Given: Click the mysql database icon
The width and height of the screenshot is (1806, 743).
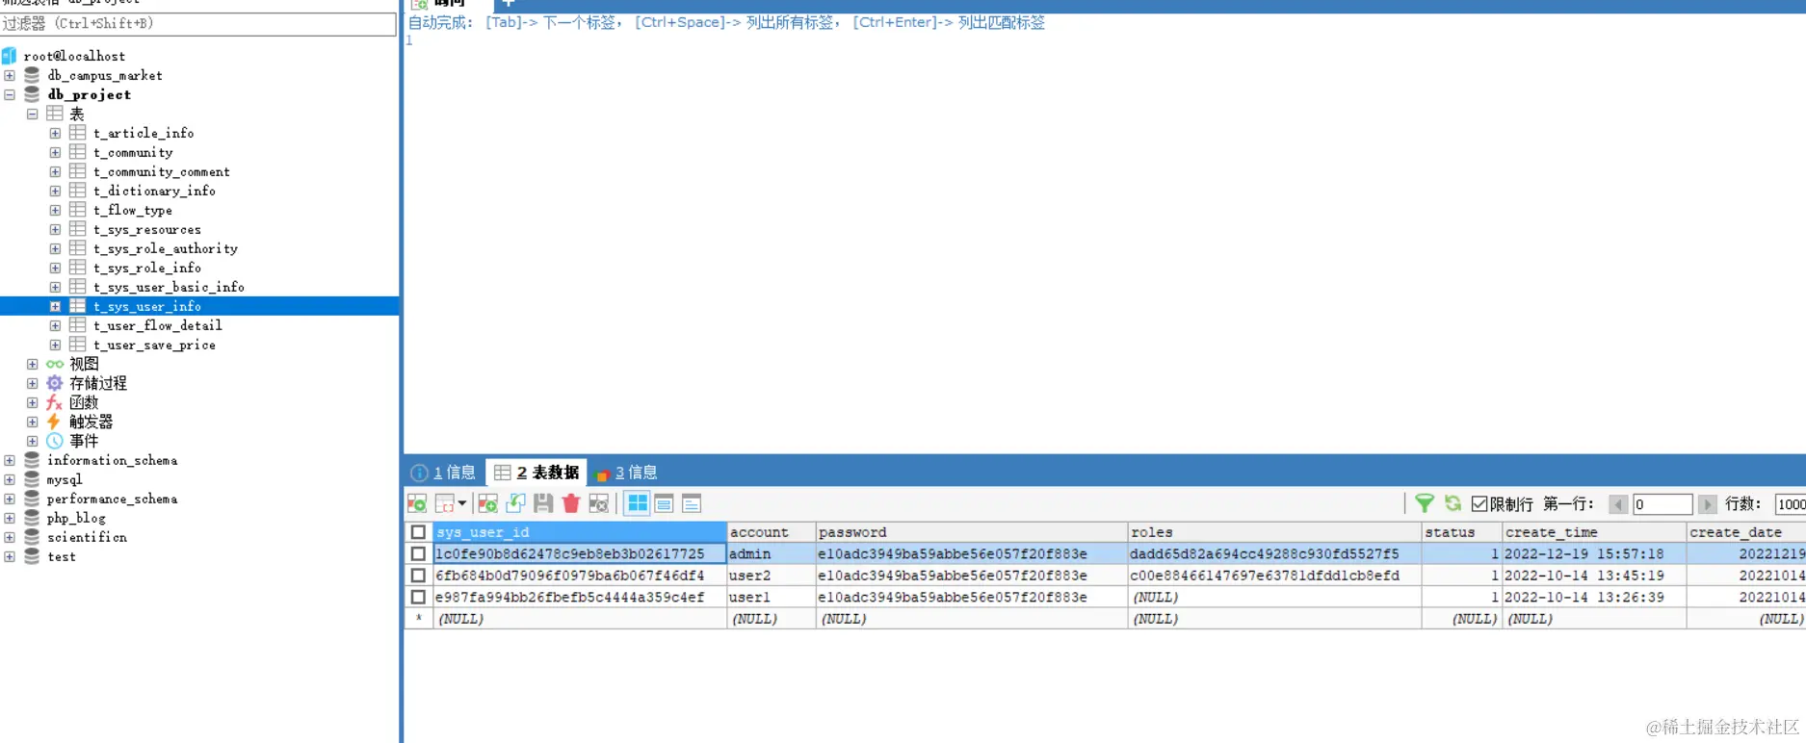Looking at the screenshot, I should tap(32, 479).
